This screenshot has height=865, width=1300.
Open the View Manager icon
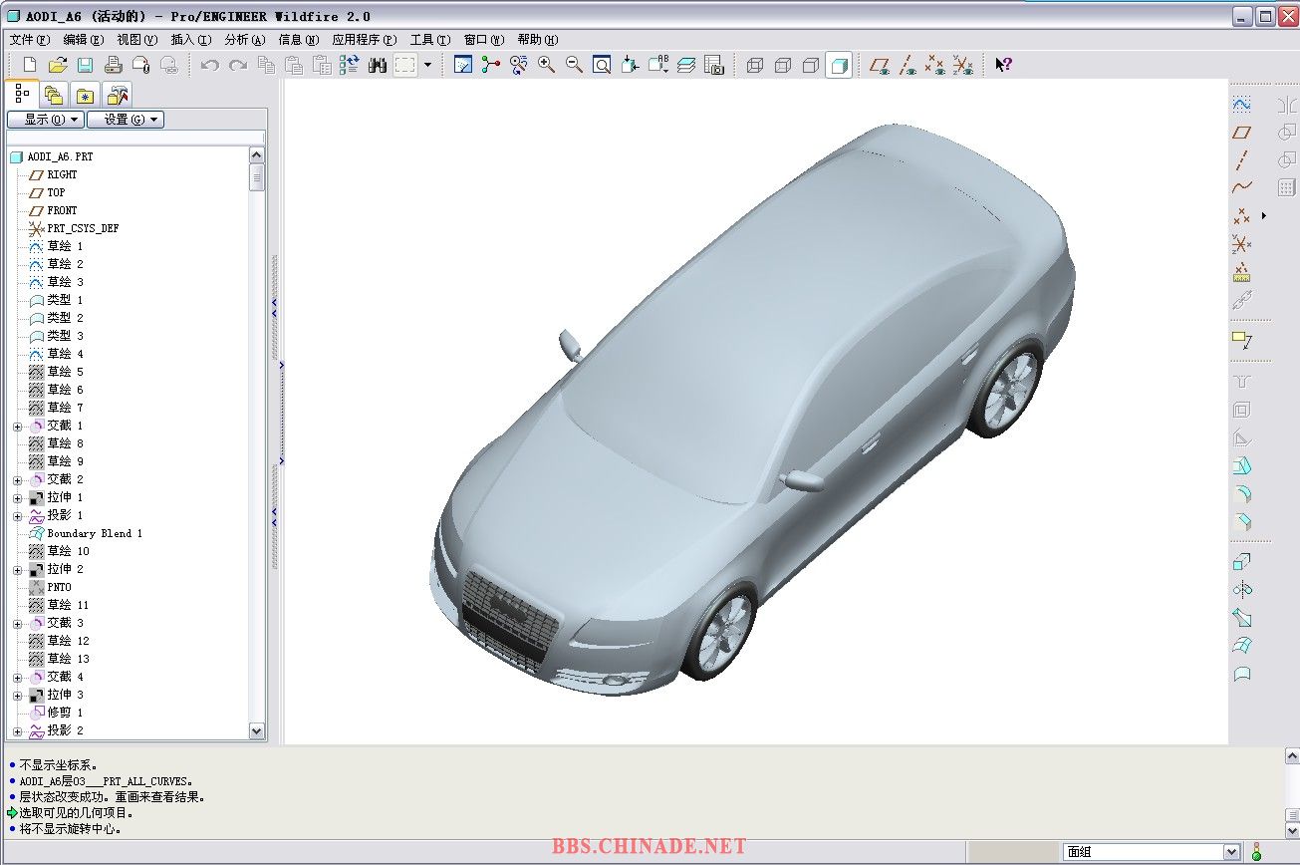coord(714,65)
